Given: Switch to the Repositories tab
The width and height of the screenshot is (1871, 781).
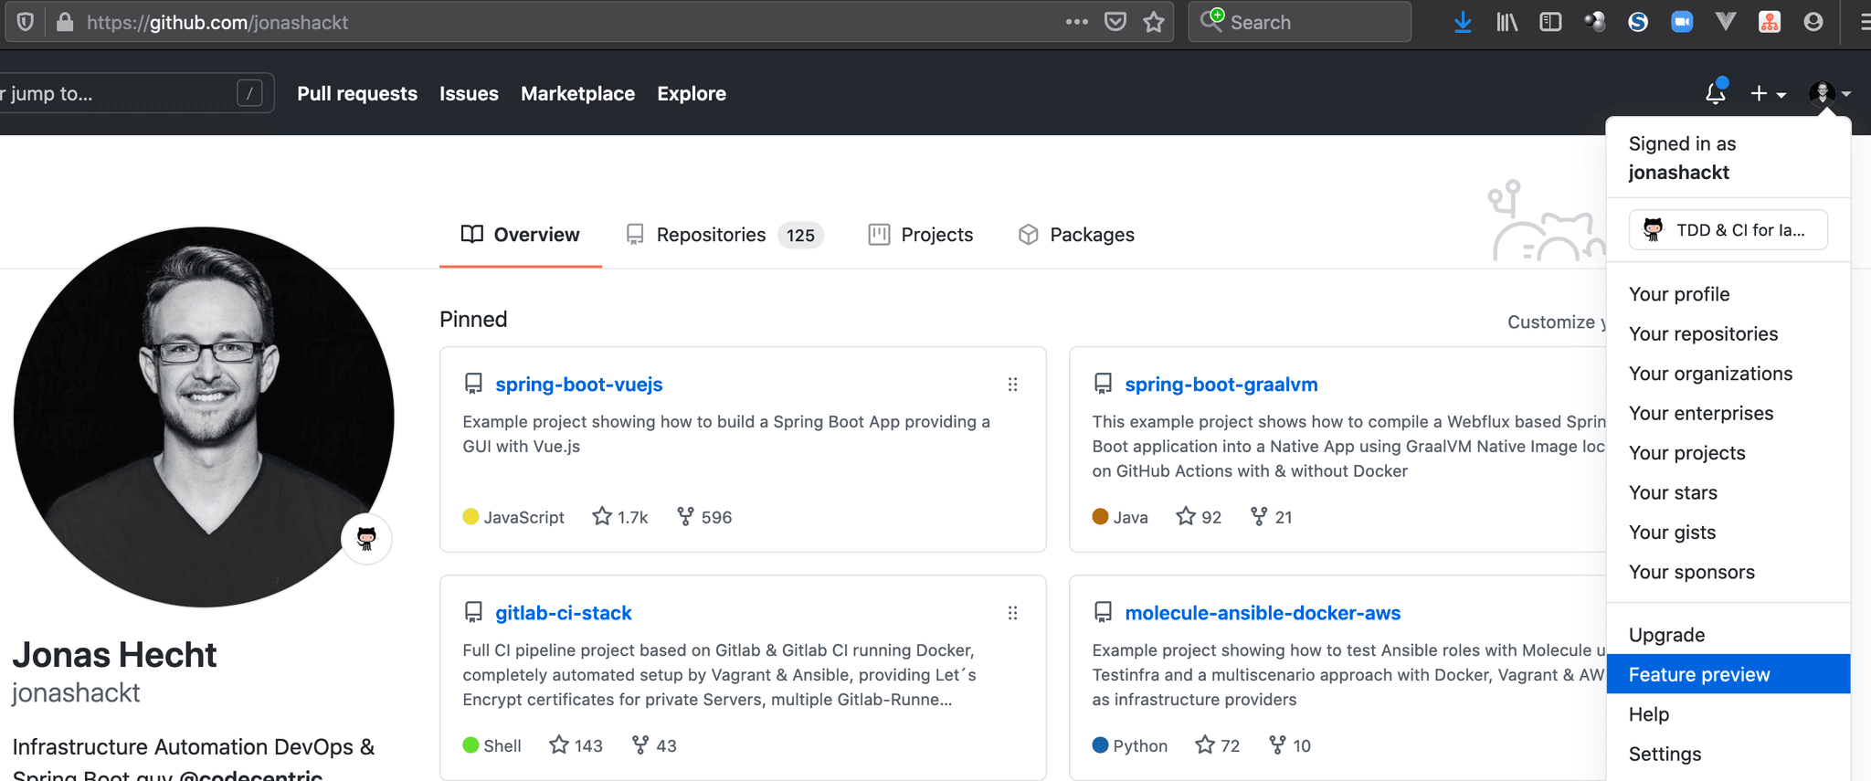Looking at the screenshot, I should point(711,235).
